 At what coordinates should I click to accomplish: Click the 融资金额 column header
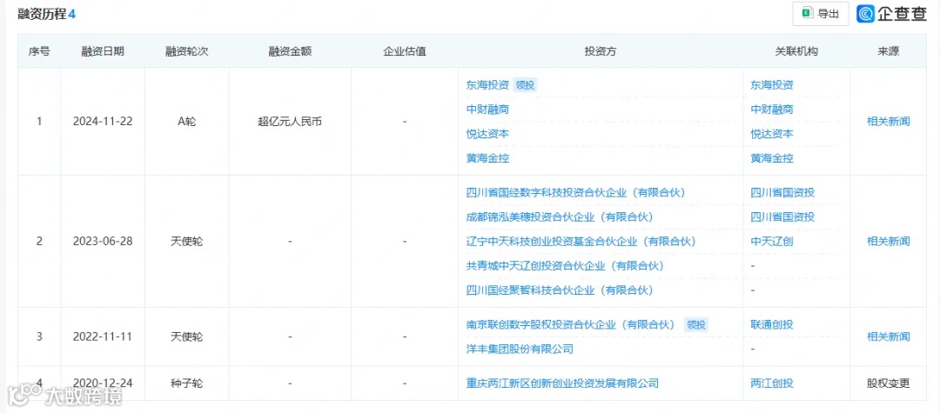pyautogui.click(x=290, y=51)
